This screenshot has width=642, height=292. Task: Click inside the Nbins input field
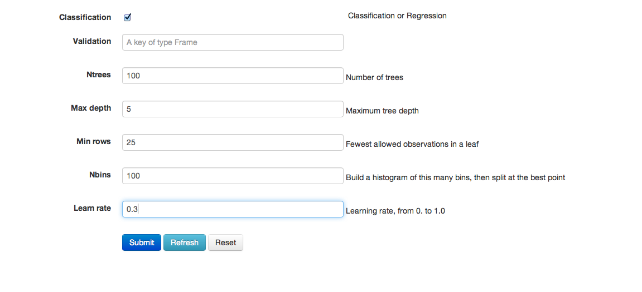click(x=233, y=176)
